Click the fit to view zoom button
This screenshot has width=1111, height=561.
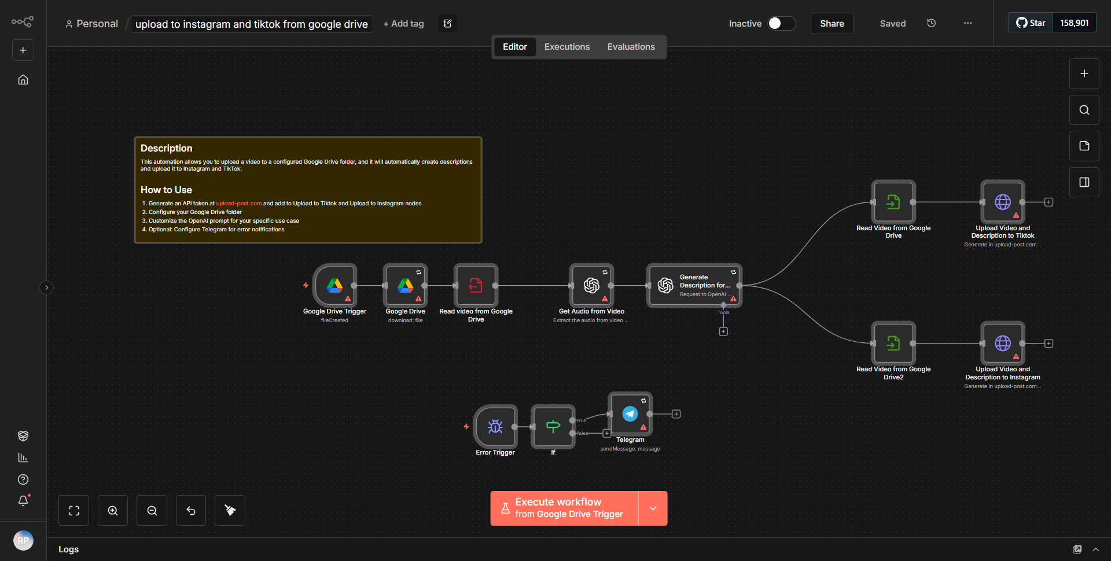point(74,511)
